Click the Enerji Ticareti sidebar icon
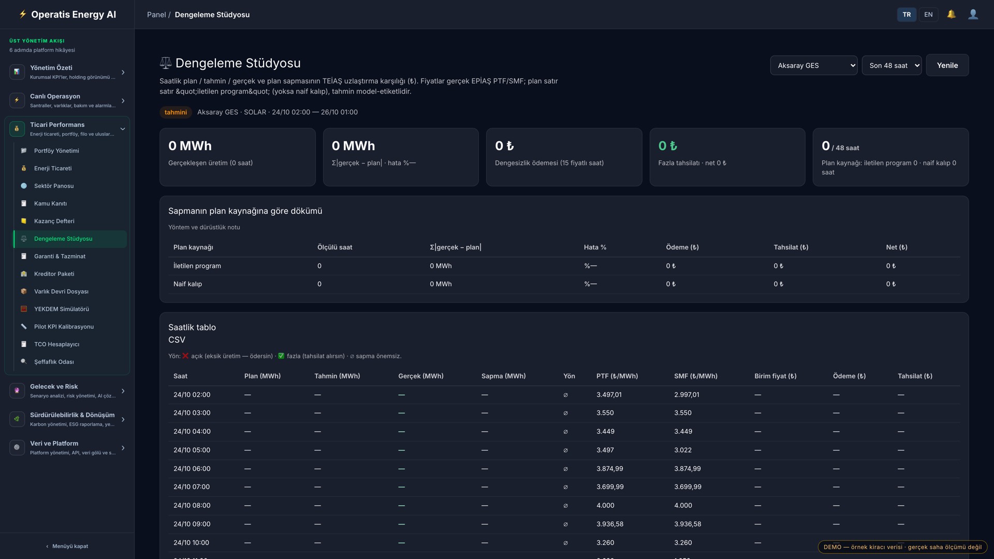 click(x=23, y=168)
